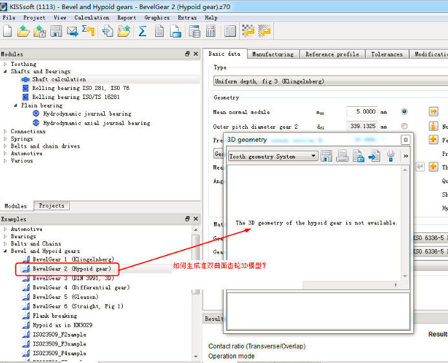Image resolution: width=448 pixels, height=363 pixels.
Task: Select Hypoid as in KN3029 example
Action: [x=62, y=325]
